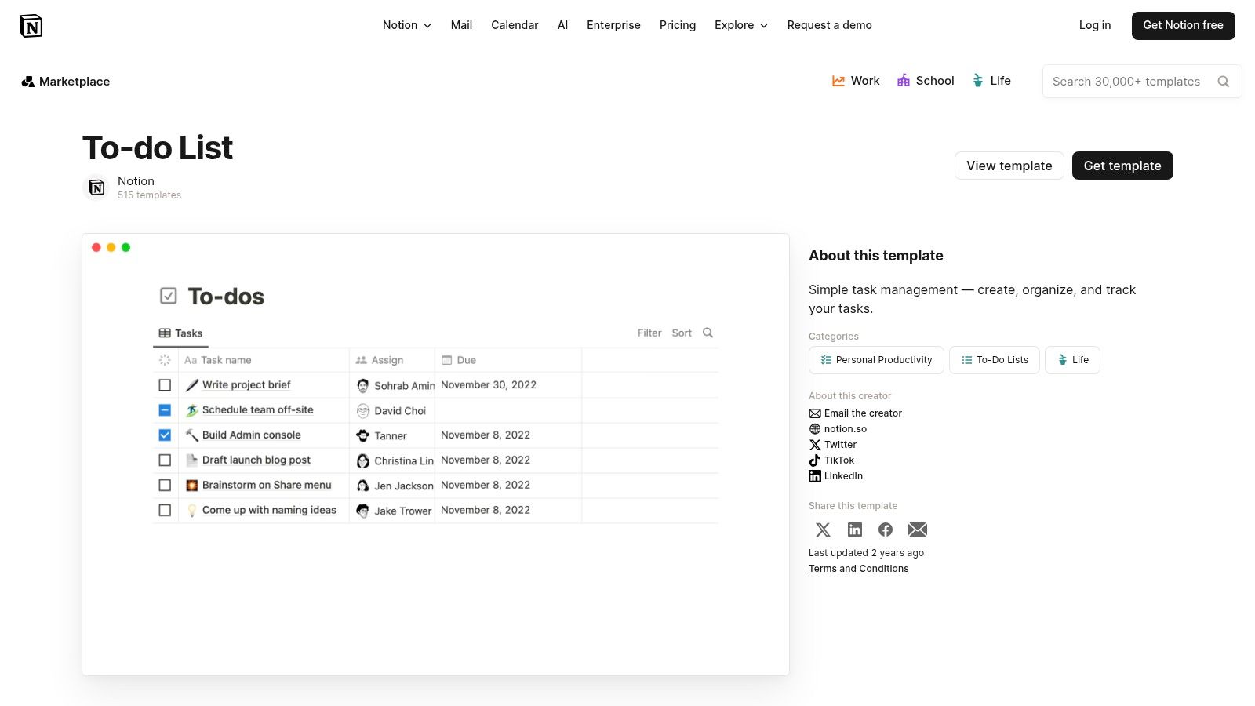The width and height of the screenshot is (1255, 706).
Task: Click the green window dot in preview
Action: pos(125,247)
